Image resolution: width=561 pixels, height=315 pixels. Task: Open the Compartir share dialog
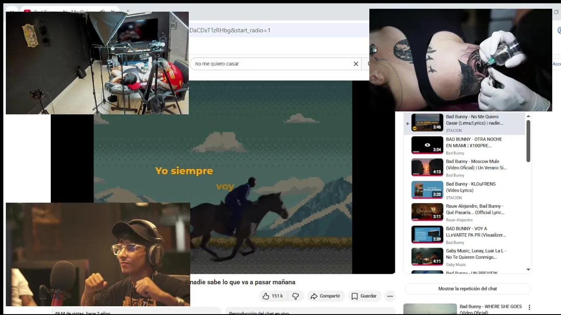[325, 296]
